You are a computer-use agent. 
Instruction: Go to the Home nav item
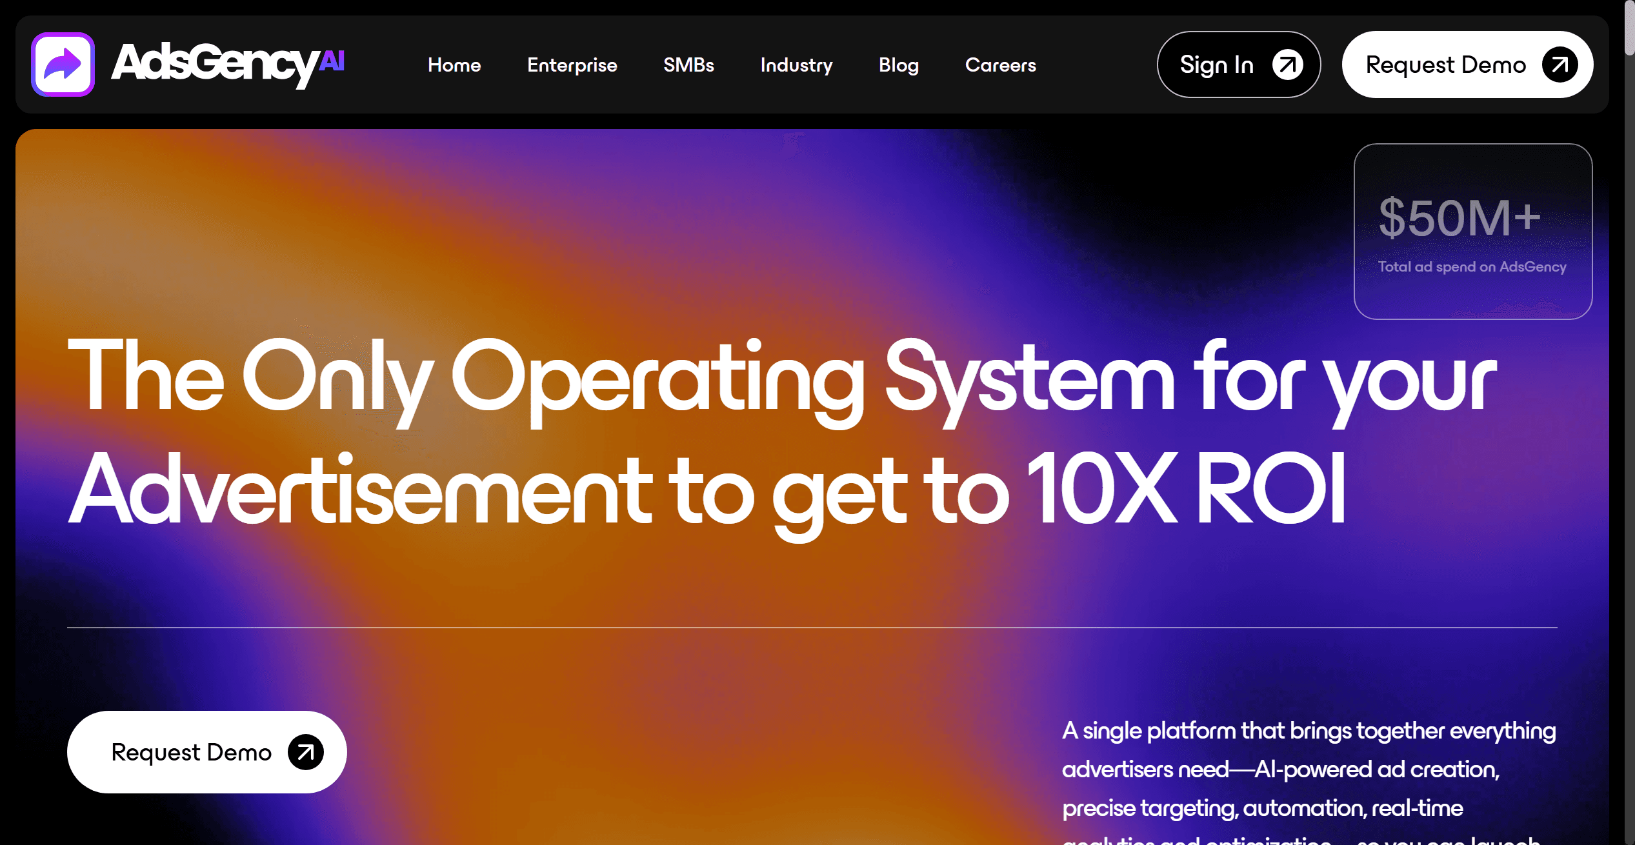point(454,65)
